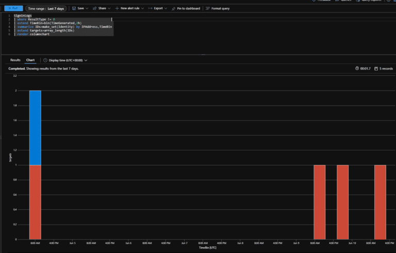This screenshot has height=253, width=396.
Task: Click the Export arrow icon
Action: click(150, 8)
